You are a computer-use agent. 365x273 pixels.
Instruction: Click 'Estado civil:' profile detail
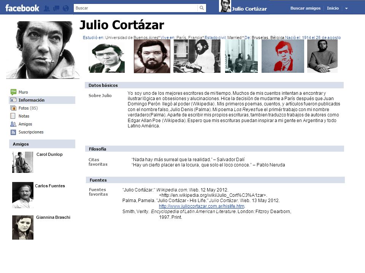(x=215, y=38)
